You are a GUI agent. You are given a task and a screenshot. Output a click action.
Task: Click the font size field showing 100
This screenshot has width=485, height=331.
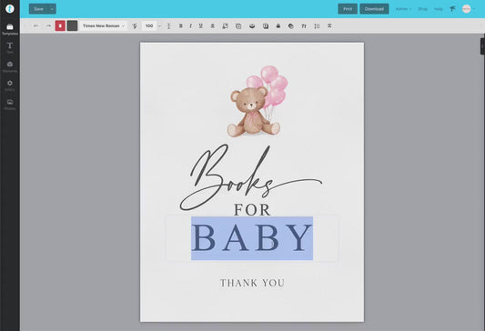(x=149, y=26)
